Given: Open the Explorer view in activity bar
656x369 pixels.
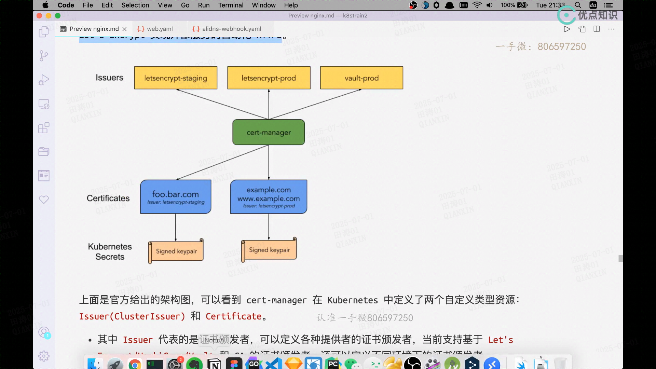Looking at the screenshot, I should [44, 32].
